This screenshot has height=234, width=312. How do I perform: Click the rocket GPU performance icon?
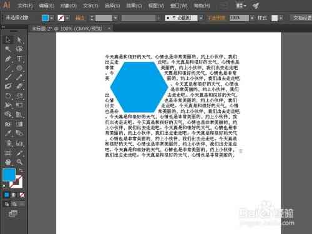click(x=256, y=6)
